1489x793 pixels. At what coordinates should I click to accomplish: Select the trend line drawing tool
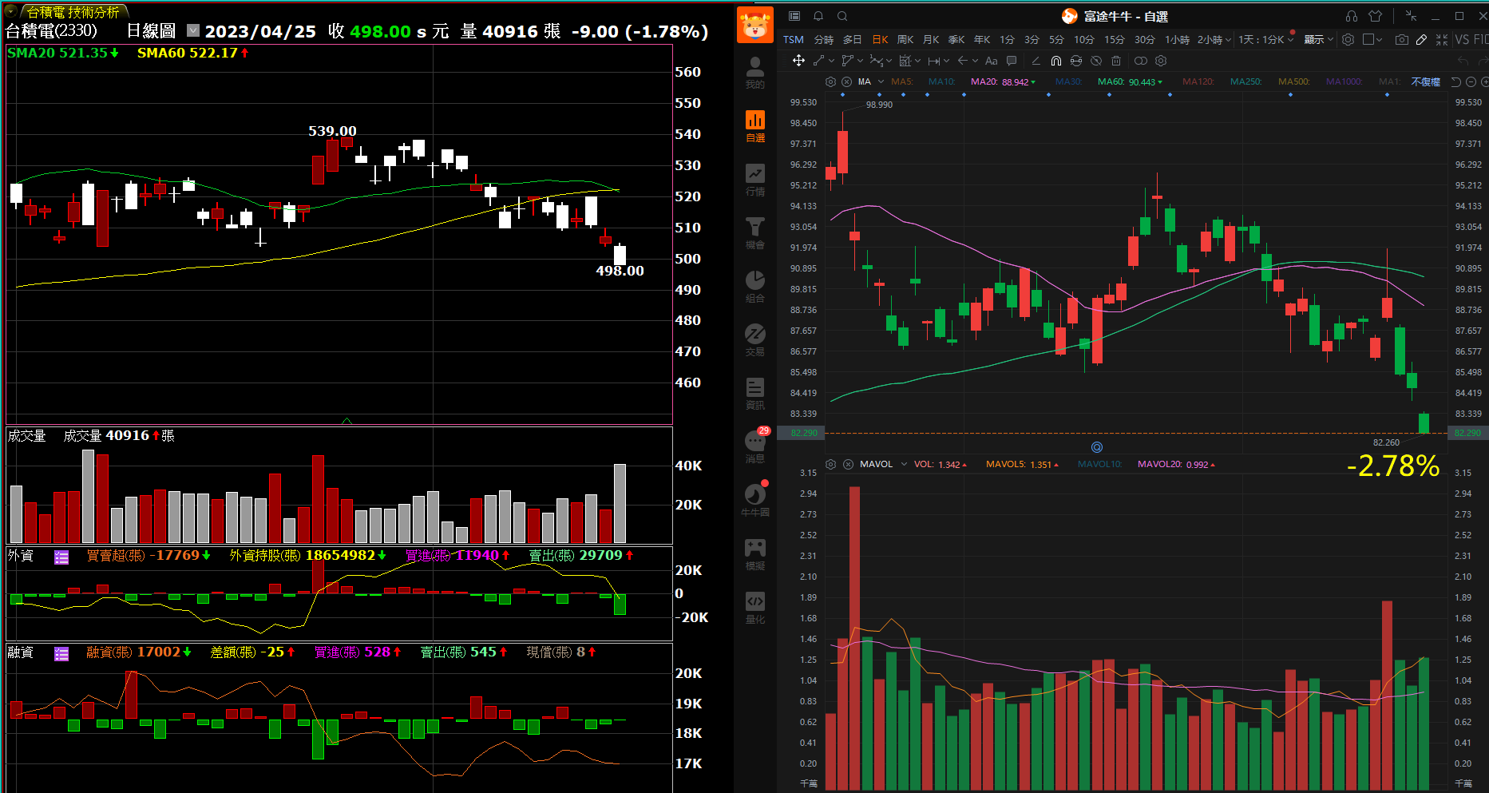(818, 61)
